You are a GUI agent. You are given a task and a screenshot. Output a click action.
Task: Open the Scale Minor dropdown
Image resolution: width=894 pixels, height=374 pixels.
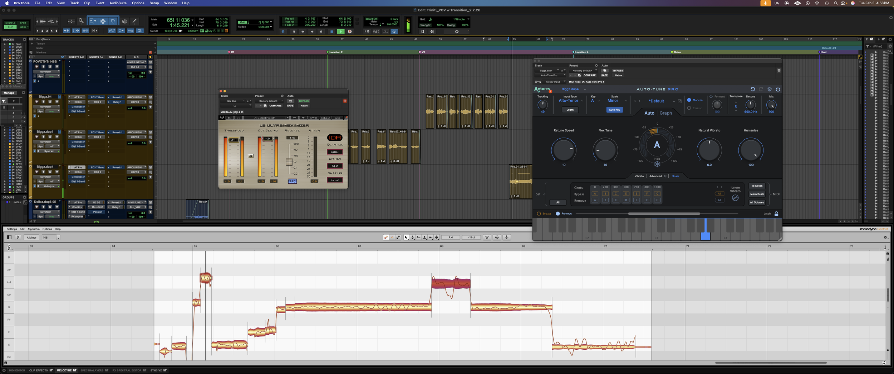(617, 101)
